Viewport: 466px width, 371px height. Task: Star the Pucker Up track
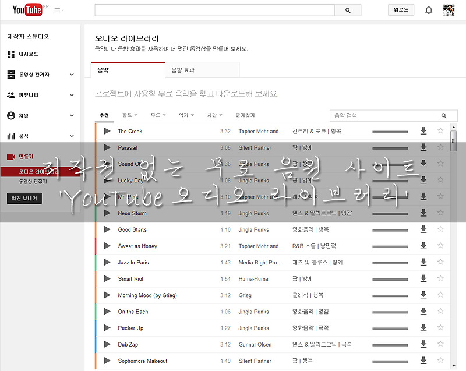pos(440,327)
